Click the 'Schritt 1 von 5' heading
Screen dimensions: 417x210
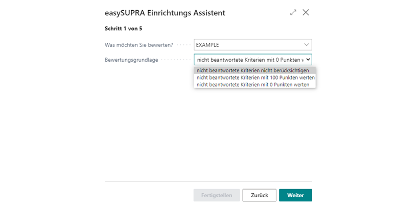(x=123, y=29)
